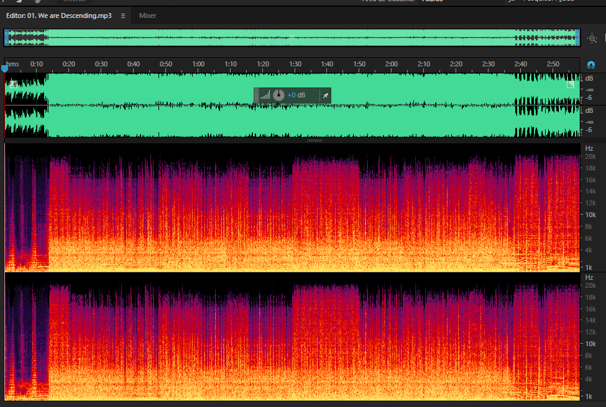606x407 pixels.
Task: Turn the HUD volume gain knob
Action: (278, 95)
